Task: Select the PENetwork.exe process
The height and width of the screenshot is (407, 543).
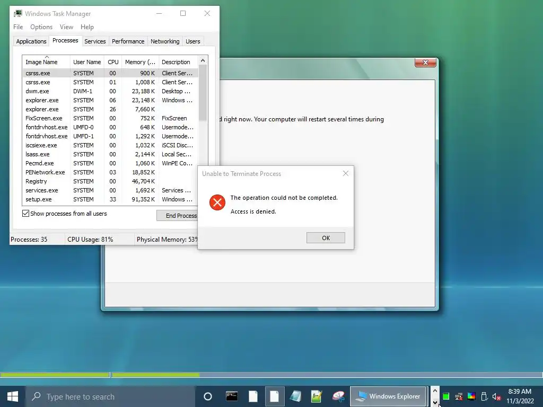Action: point(110,172)
